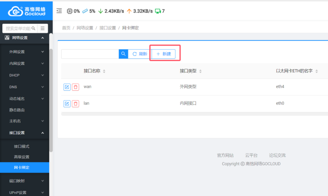This screenshot has height=196, width=328.
Task: Click the eth0 cell
Action: [280, 103]
